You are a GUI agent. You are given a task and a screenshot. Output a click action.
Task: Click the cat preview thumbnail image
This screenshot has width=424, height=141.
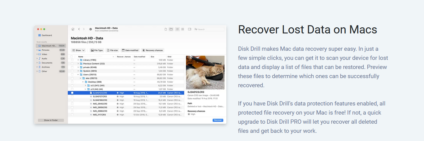205,72
